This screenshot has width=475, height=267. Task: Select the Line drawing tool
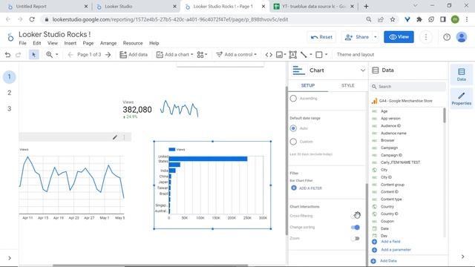point(304,55)
